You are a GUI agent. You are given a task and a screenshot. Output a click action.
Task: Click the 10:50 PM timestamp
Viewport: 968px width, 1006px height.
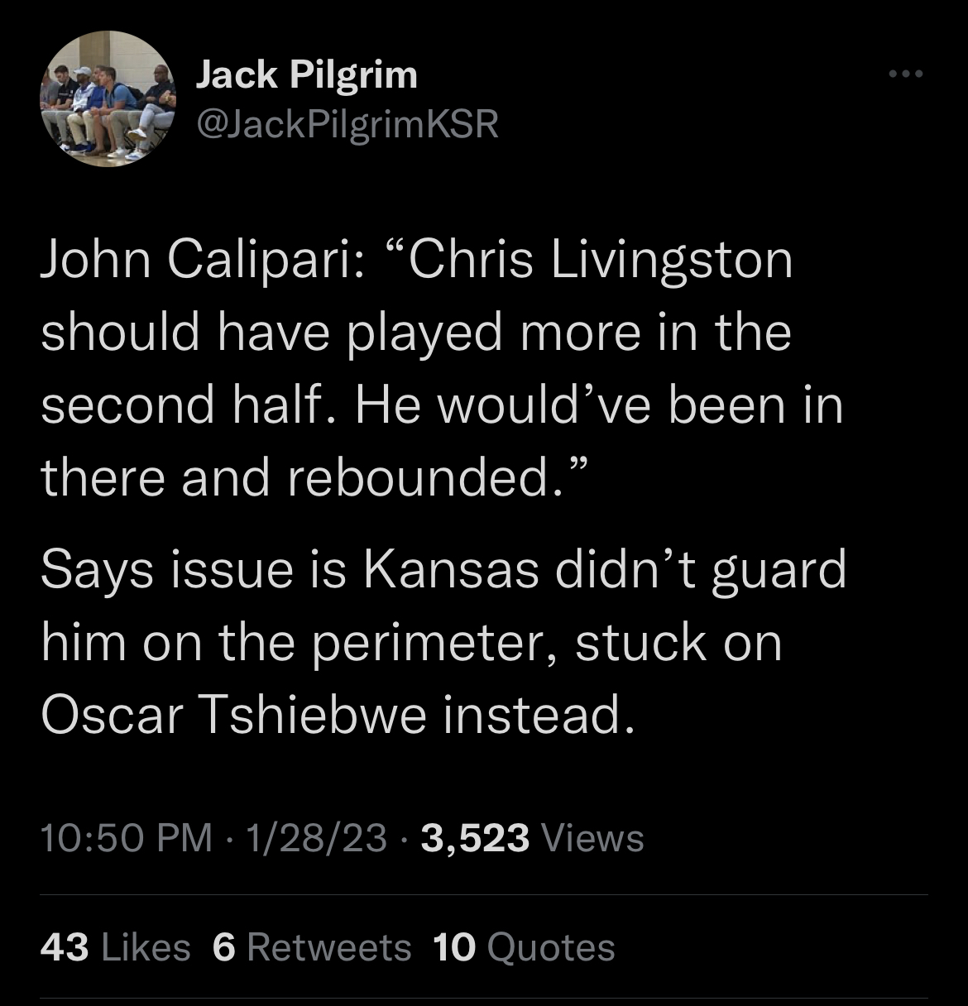pos(126,837)
